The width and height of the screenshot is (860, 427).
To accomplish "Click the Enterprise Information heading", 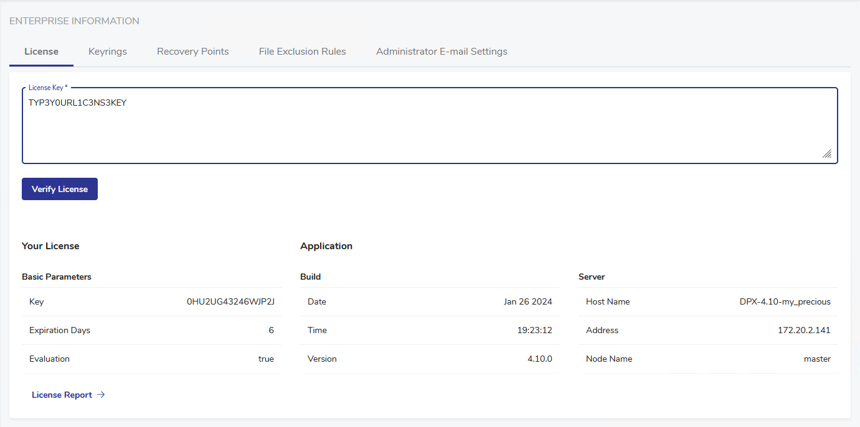I will click(x=74, y=21).
